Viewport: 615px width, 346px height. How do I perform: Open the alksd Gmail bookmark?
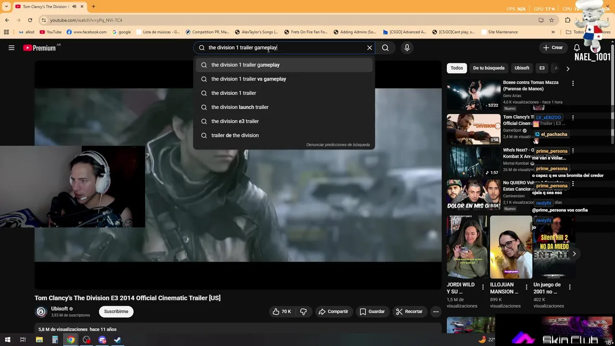[26, 32]
